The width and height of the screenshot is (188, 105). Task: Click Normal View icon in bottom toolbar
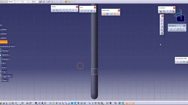pyautogui.click(x=69, y=103)
